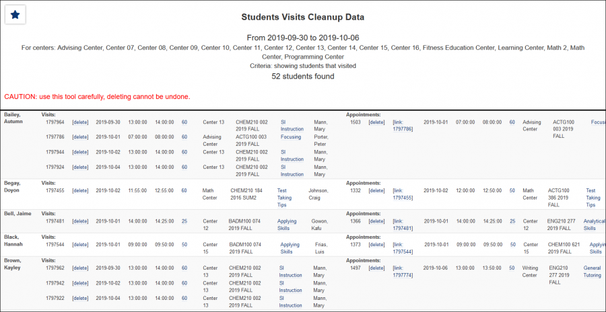The image size is (606, 312).
Task: Delete visit 1797964 for Autumn Bailey
Action: pyautogui.click(x=80, y=122)
